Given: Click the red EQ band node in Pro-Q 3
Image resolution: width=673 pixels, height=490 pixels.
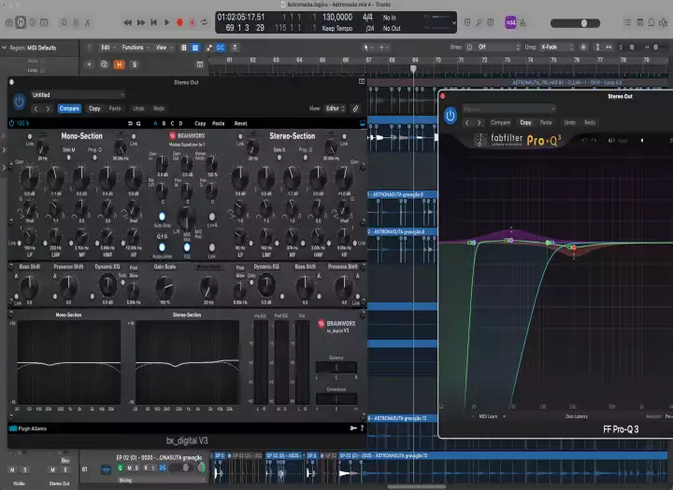Looking at the screenshot, I should coord(574,247).
